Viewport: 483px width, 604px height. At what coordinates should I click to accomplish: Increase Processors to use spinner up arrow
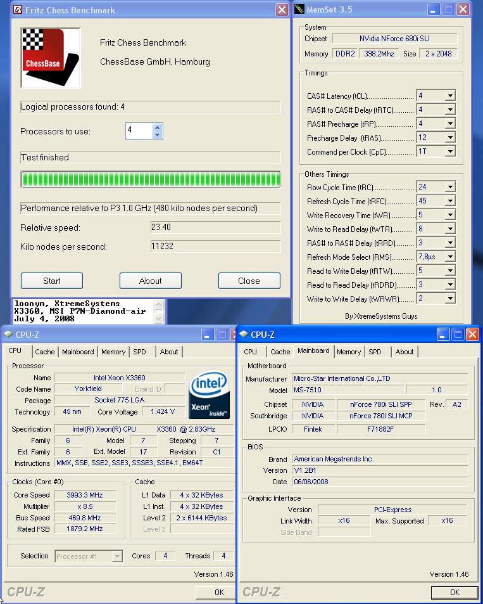(x=157, y=127)
